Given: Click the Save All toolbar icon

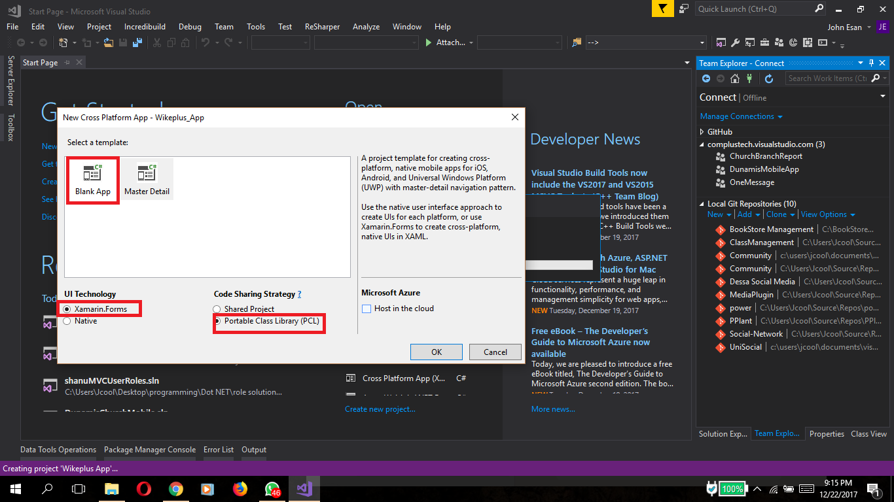Looking at the screenshot, I should point(137,42).
